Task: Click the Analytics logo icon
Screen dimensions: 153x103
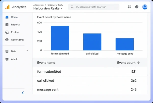Action: point(7,7)
